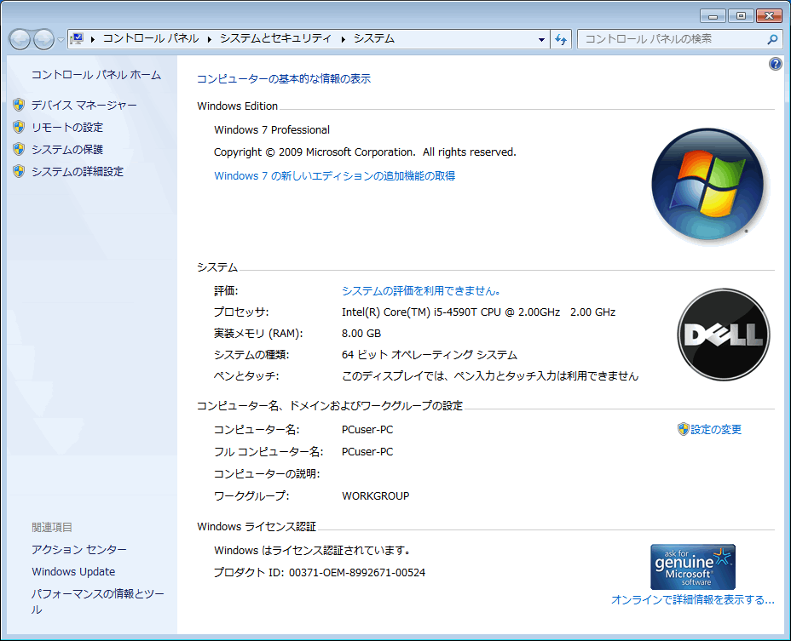Click the Dell logo image
This screenshot has width=791, height=641.
724,335
